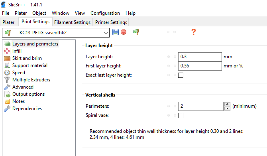Click the red delete preset icon
Viewport: 267px width, 156px height.
coord(124,32)
